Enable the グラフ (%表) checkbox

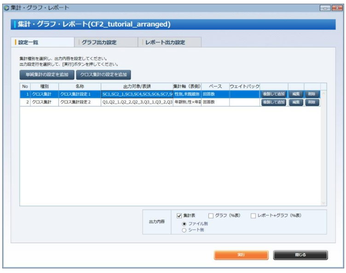click(x=211, y=216)
